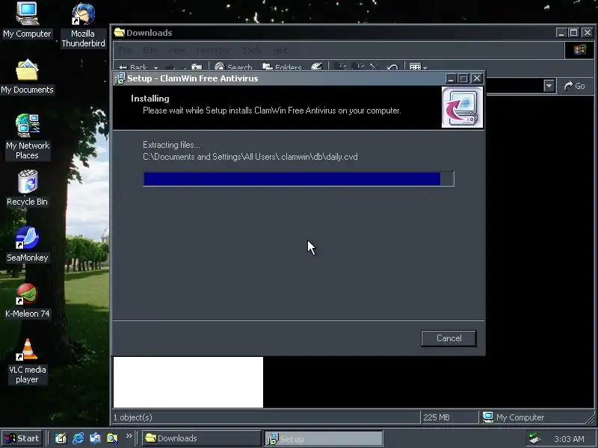Close the Setup window

[x=477, y=78]
